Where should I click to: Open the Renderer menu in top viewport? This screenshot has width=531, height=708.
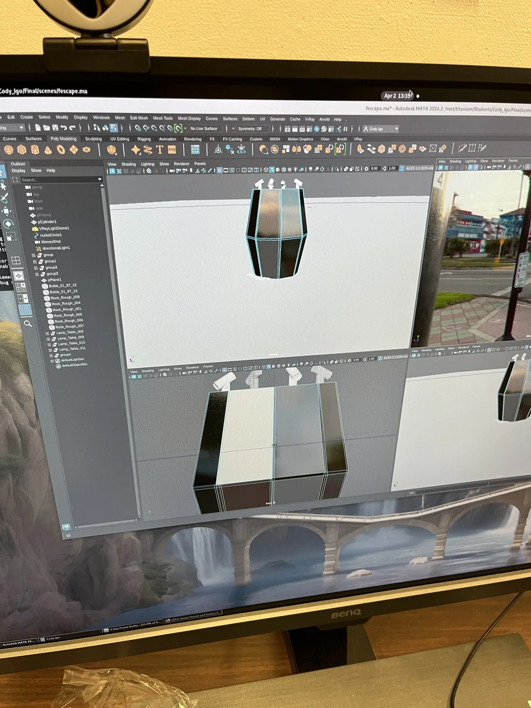182,164
